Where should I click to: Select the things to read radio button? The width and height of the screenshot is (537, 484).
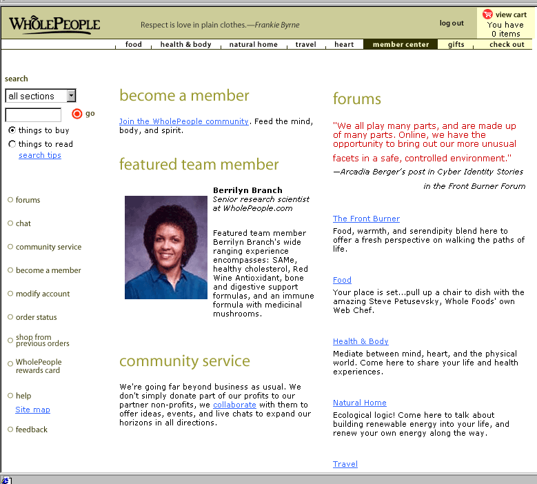[12, 144]
